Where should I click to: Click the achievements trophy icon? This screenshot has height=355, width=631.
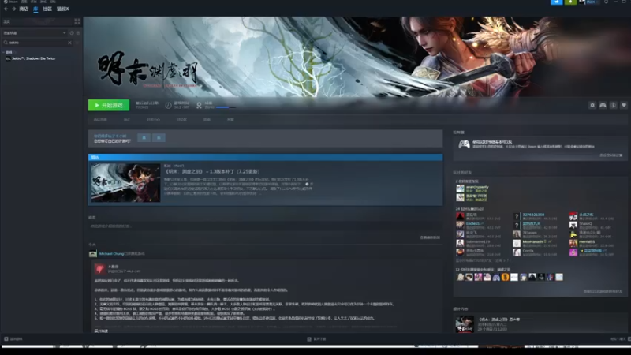pyautogui.click(x=199, y=105)
